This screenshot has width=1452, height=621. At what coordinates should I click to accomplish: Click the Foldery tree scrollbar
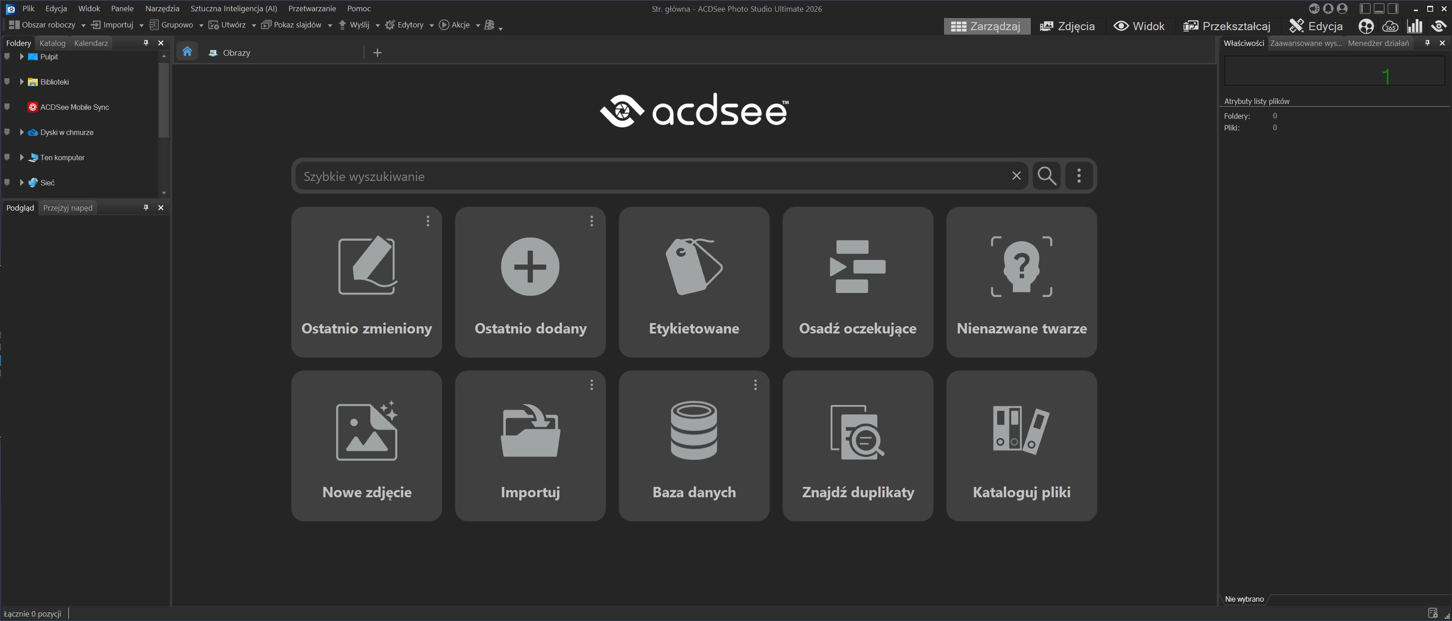tap(163, 100)
